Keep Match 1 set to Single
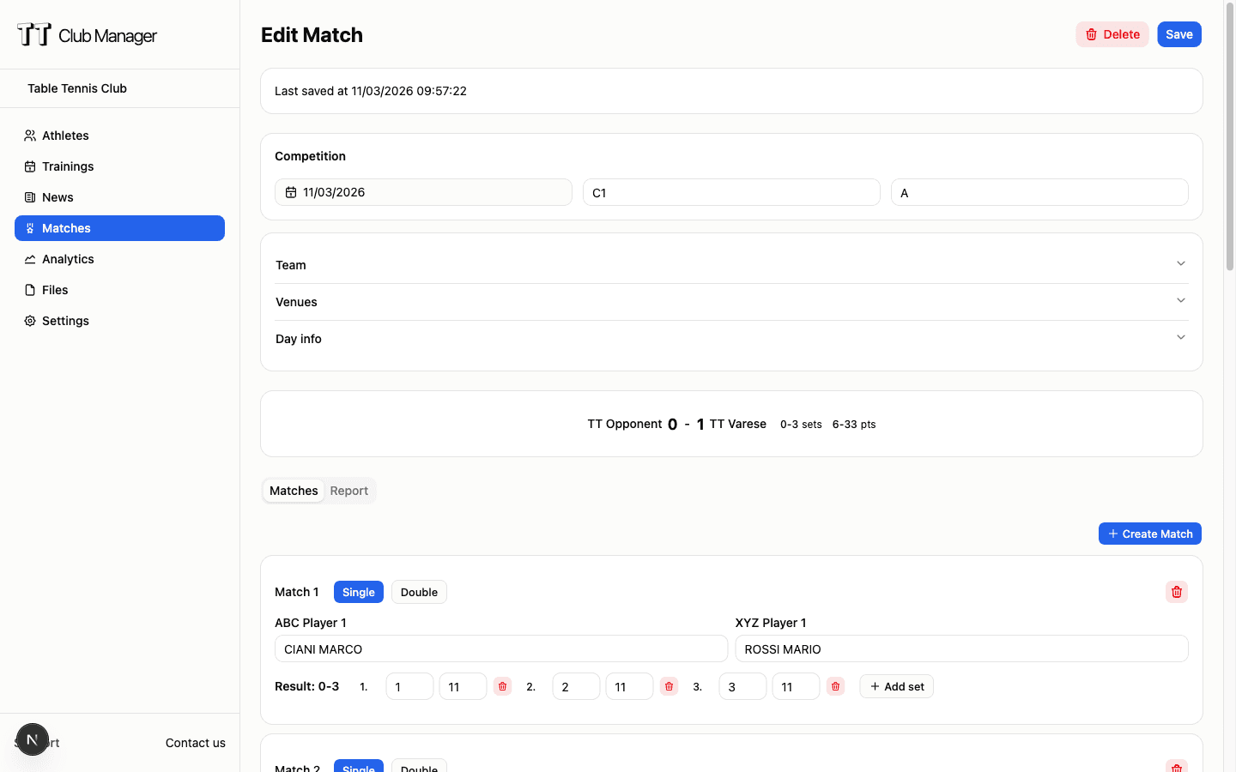Viewport: 1236px width, 772px height. [x=358, y=592]
